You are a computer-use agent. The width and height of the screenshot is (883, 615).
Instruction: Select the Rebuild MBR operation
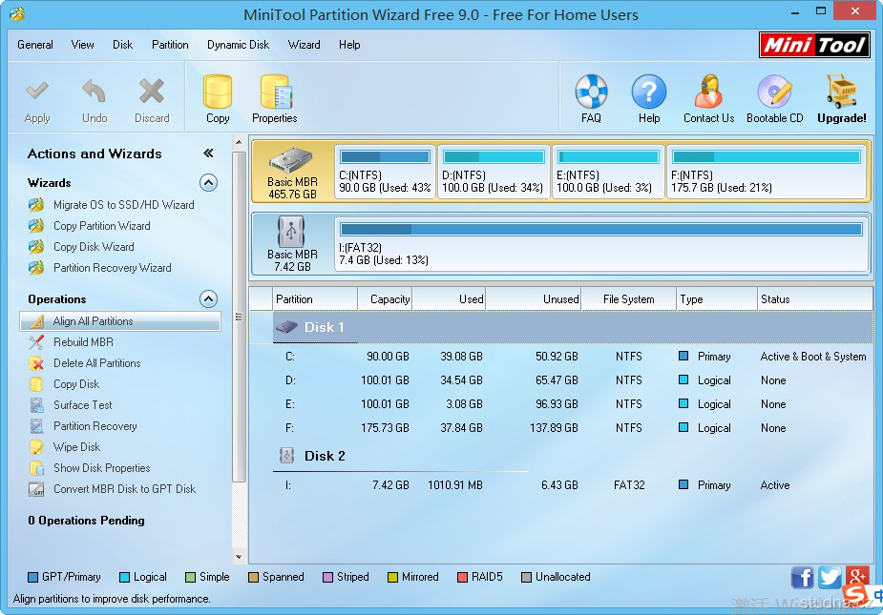coord(83,342)
